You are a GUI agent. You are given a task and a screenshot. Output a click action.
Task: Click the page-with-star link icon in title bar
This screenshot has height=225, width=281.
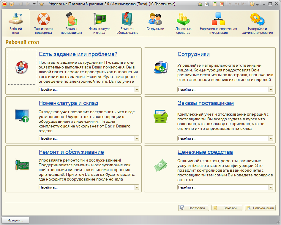pyautogui.click(x=207, y=4)
